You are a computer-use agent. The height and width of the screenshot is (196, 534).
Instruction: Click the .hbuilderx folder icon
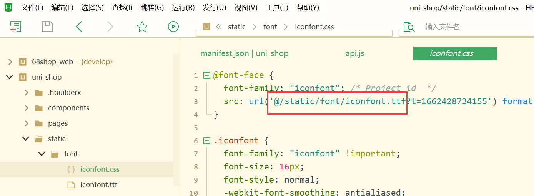[x=38, y=93]
